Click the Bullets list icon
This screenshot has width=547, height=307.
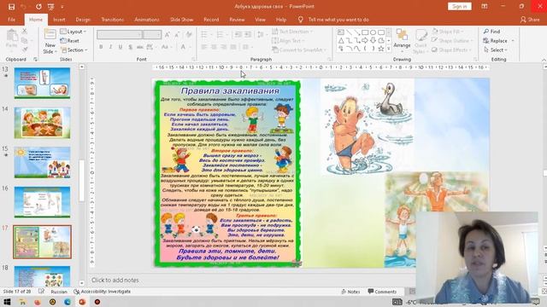click(x=204, y=34)
